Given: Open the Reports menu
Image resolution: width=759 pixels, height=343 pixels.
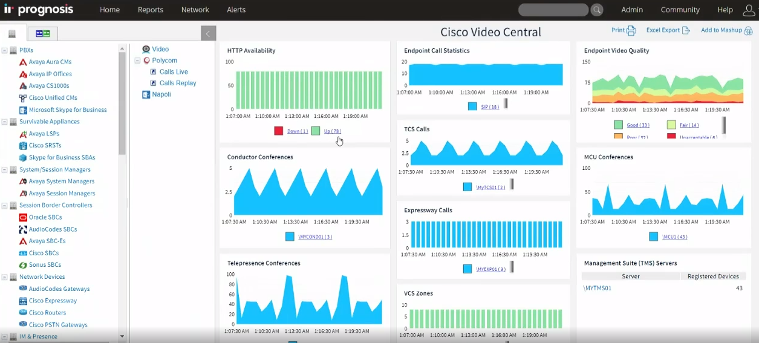Looking at the screenshot, I should (x=151, y=10).
